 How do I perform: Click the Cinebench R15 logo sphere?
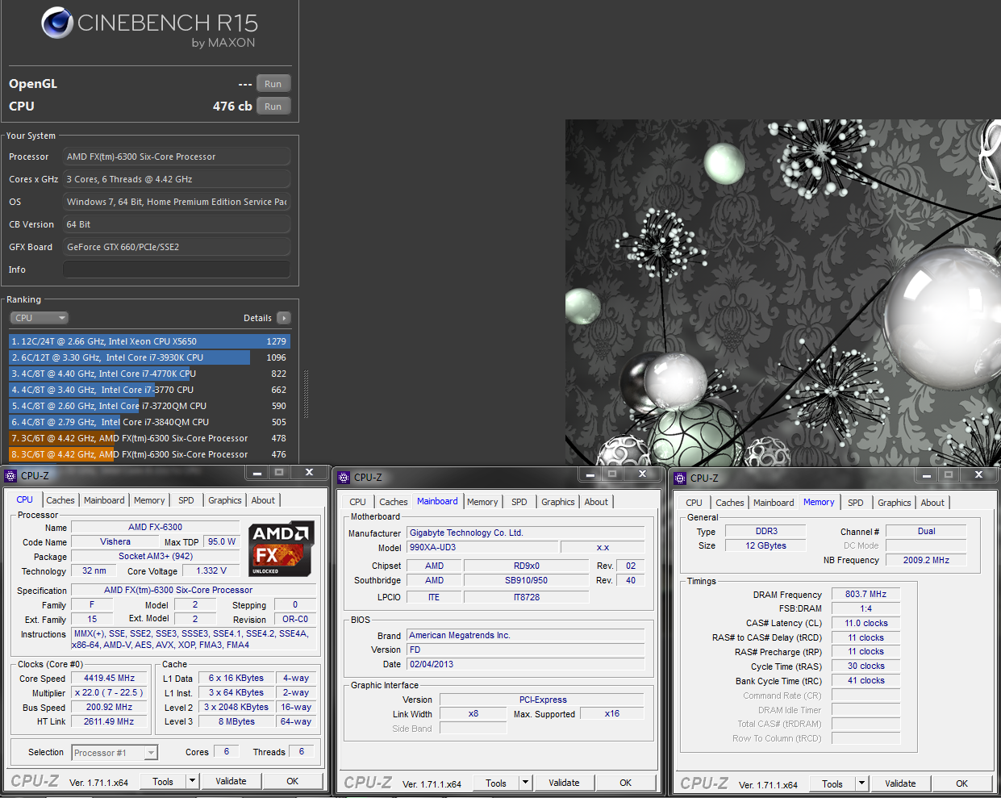(x=57, y=23)
